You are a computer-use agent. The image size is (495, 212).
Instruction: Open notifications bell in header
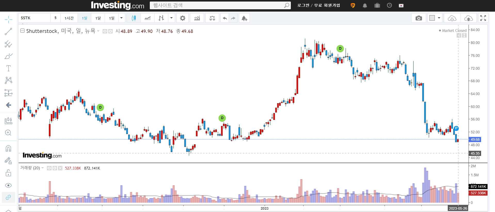click(x=365, y=5)
